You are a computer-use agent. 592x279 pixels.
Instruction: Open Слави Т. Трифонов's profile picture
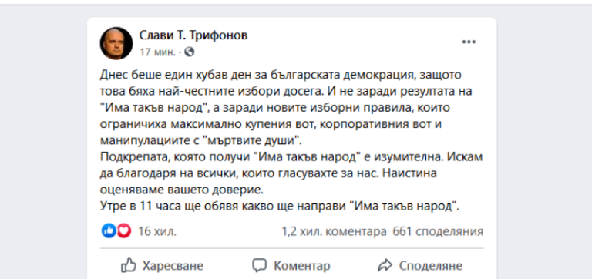[x=116, y=43]
